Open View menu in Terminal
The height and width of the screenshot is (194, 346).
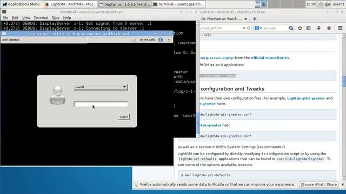26,18
